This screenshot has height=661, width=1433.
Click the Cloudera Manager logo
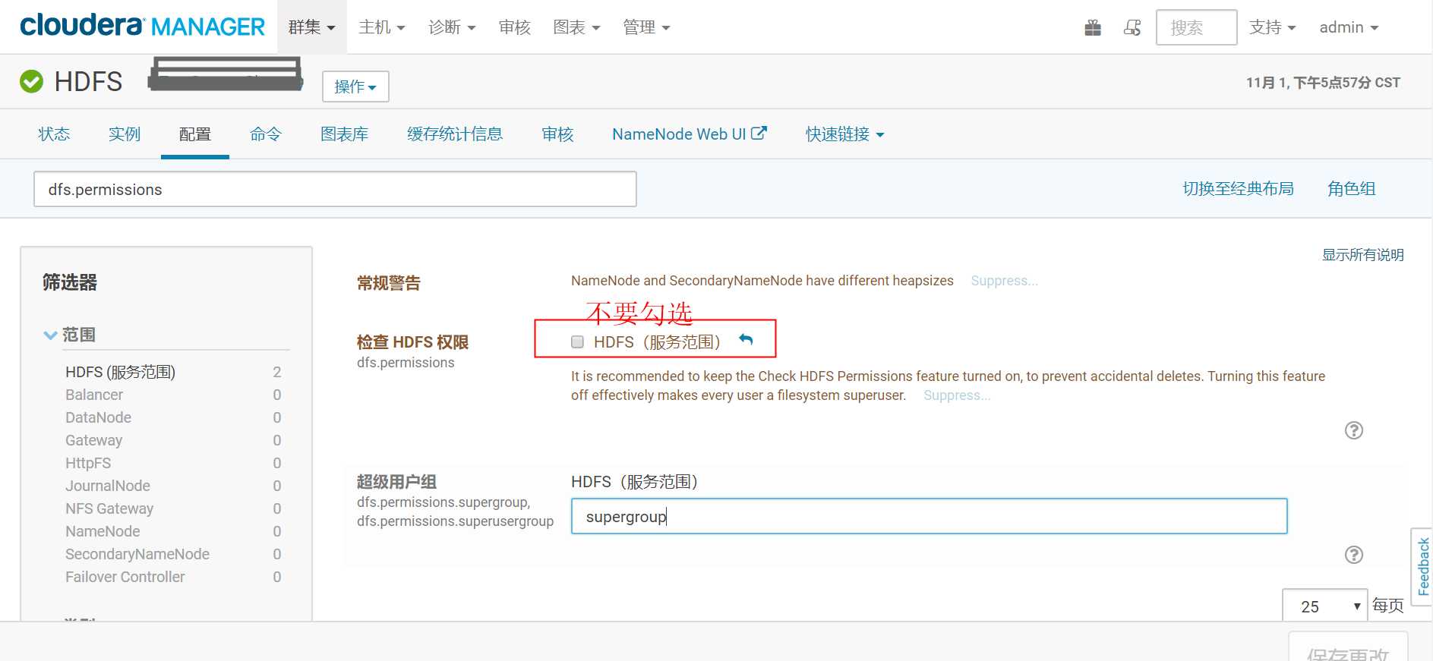point(142,26)
